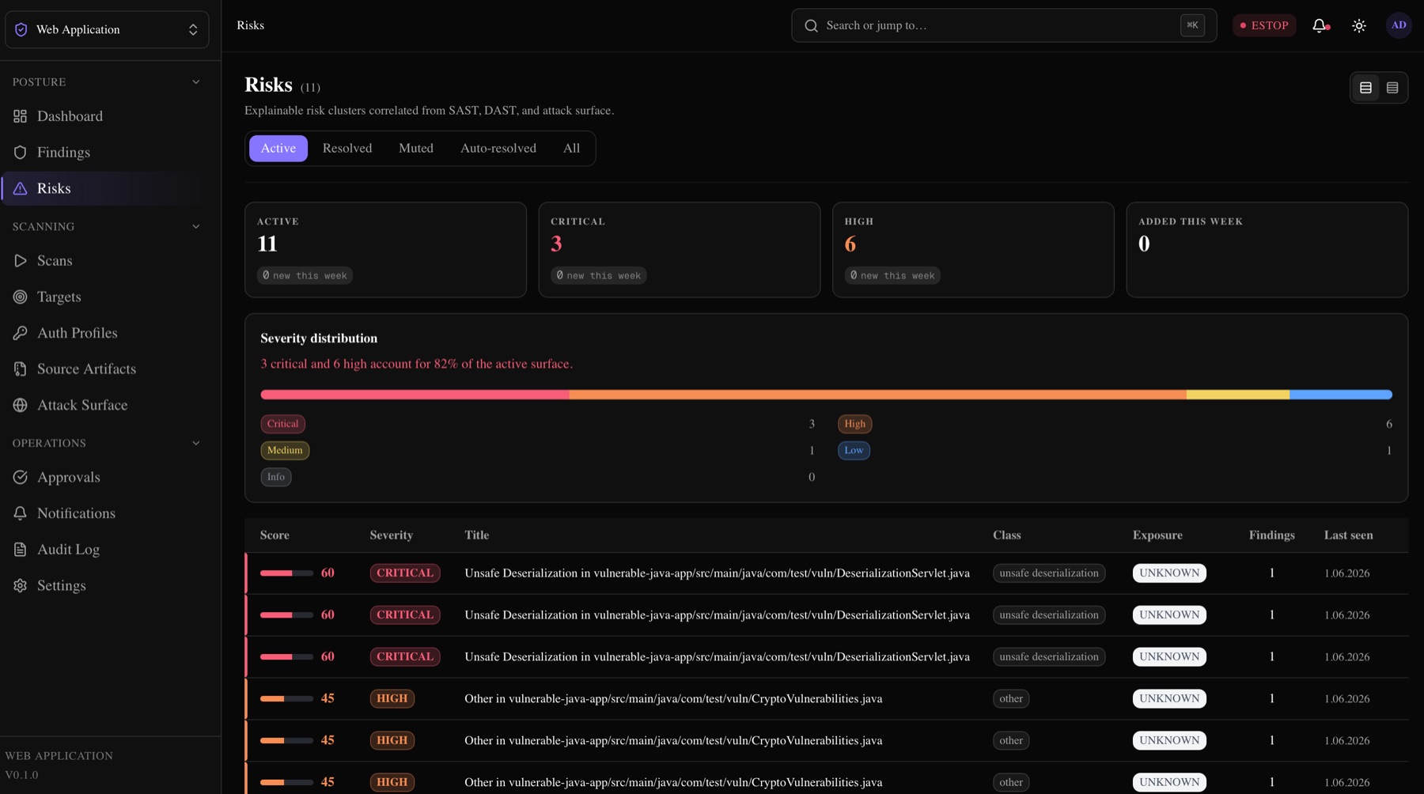
Task: Select the Muted tab
Action: (x=416, y=149)
